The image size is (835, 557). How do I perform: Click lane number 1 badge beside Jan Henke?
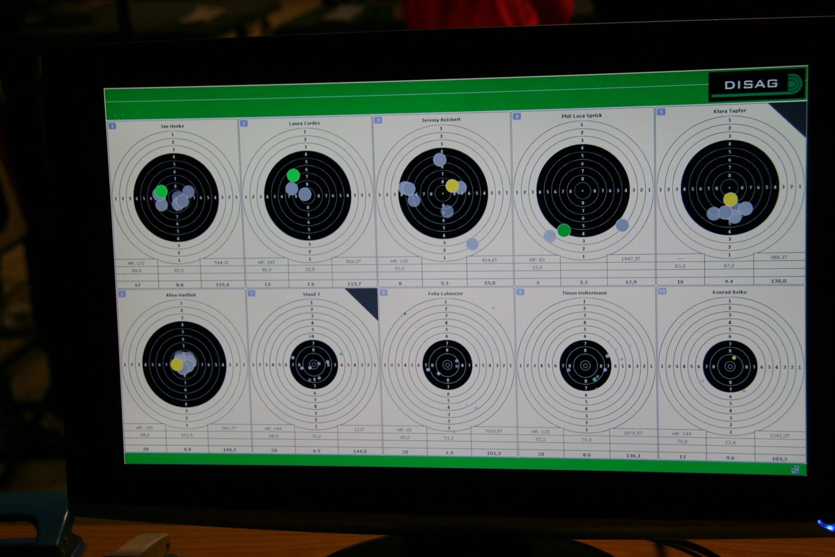[x=112, y=126]
